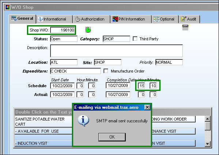Screen dimensions: 219x155
Task: Click Schedule completion hour field showing 15
Action: coord(141,86)
